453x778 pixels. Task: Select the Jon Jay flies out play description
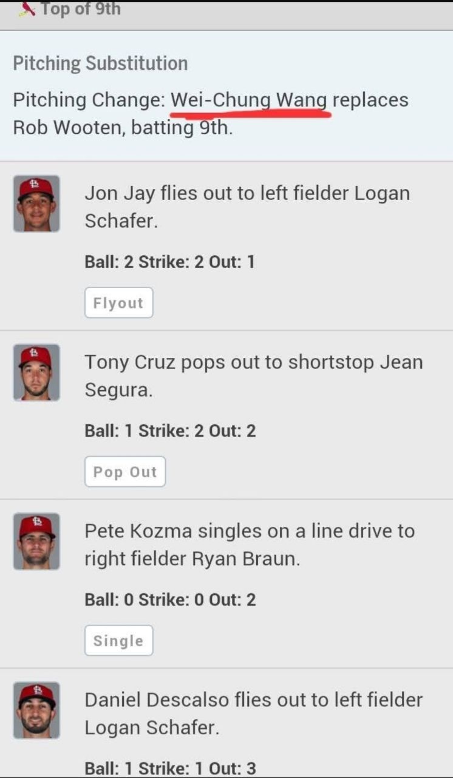tap(247, 207)
